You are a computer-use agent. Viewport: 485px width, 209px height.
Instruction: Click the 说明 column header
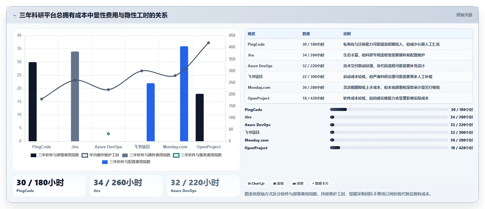[x=347, y=34]
